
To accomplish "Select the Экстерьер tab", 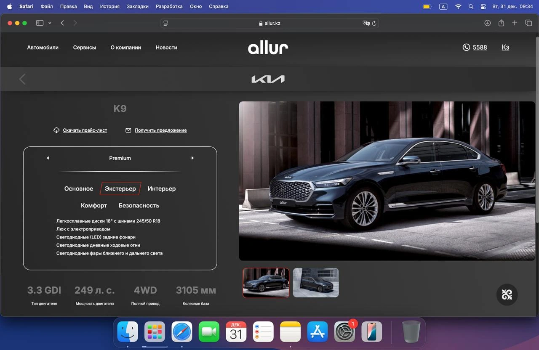I will point(120,189).
